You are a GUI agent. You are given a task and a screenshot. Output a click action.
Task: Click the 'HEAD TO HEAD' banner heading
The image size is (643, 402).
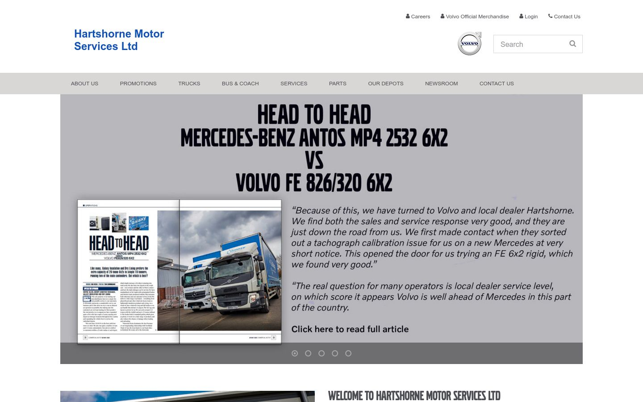point(314,115)
